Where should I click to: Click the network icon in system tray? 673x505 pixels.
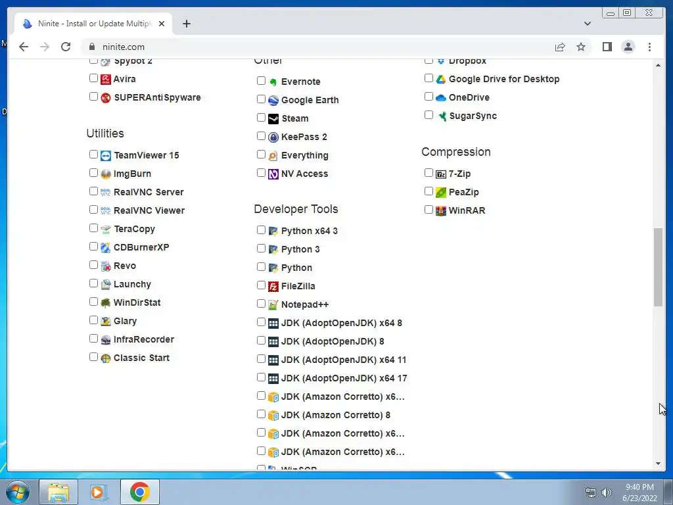coord(591,492)
